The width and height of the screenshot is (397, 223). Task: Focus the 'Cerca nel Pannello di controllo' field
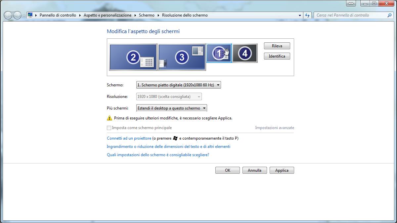[351, 15]
